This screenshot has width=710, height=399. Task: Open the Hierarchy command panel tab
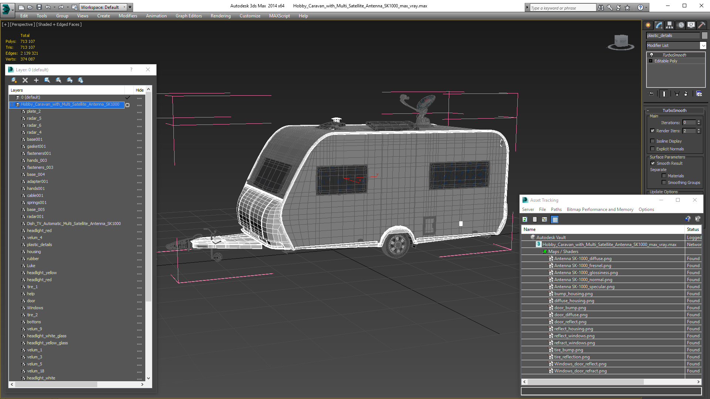tap(670, 25)
